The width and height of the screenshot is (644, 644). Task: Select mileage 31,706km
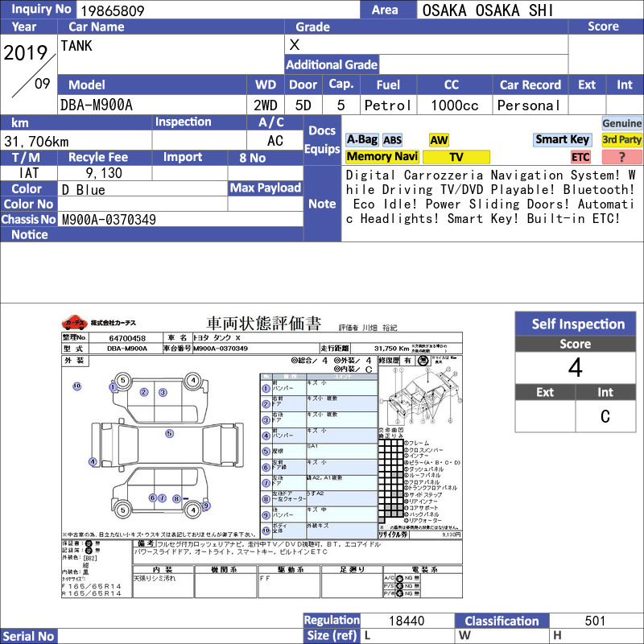36,142
